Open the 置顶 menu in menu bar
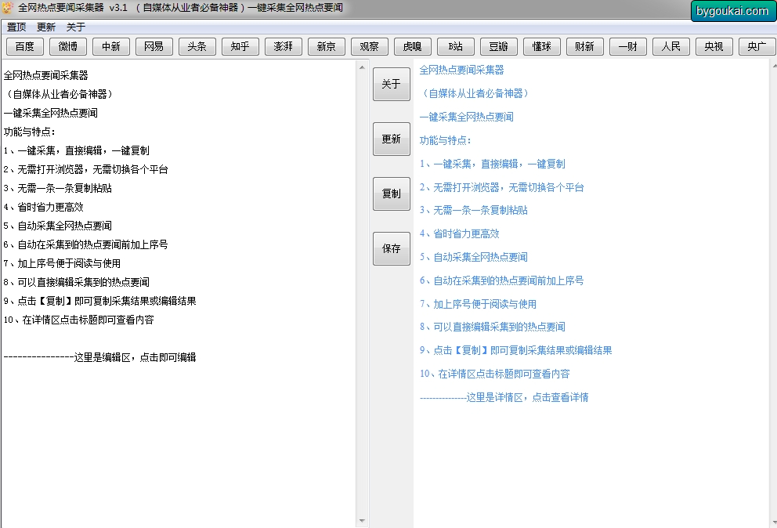Image resolution: width=777 pixels, height=528 pixels. (16, 27)
